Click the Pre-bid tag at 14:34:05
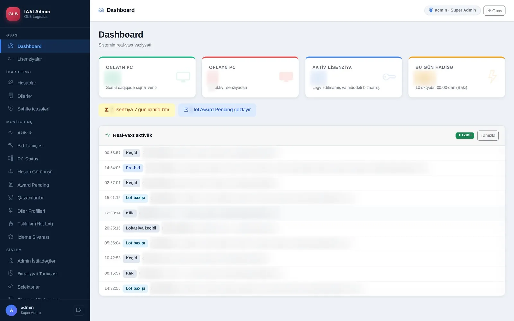This screenshot has width=514, height=321. click(x=133, y=168)
